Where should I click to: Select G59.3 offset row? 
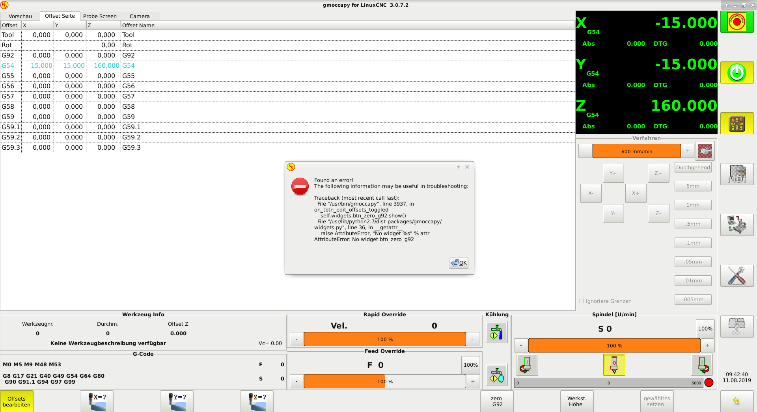(x=287, y=148)
